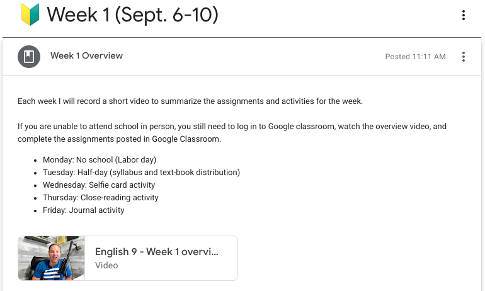
Task: Click the sentence beginning If you are unable
Action: pos(232,127)
